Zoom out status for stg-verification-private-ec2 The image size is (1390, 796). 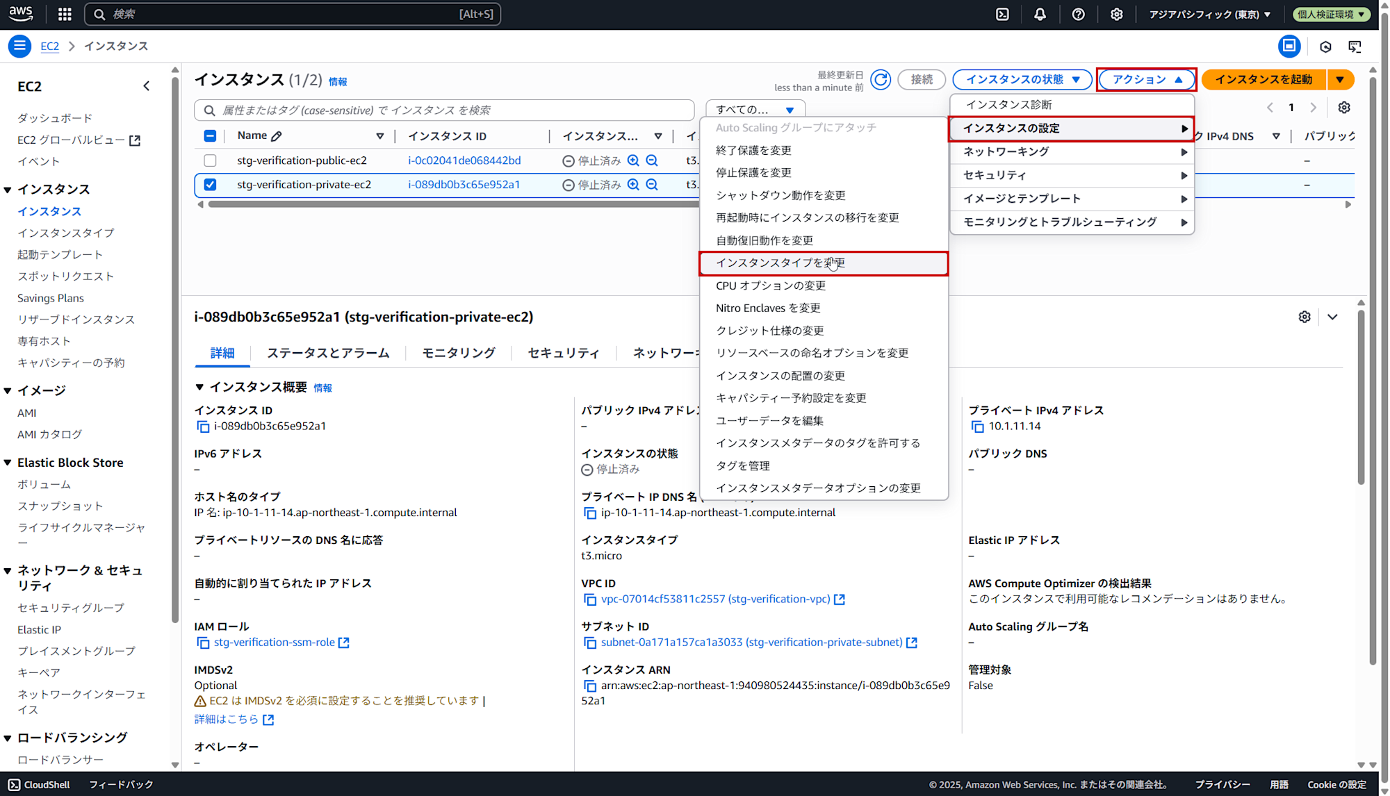[x=652, y=185]
